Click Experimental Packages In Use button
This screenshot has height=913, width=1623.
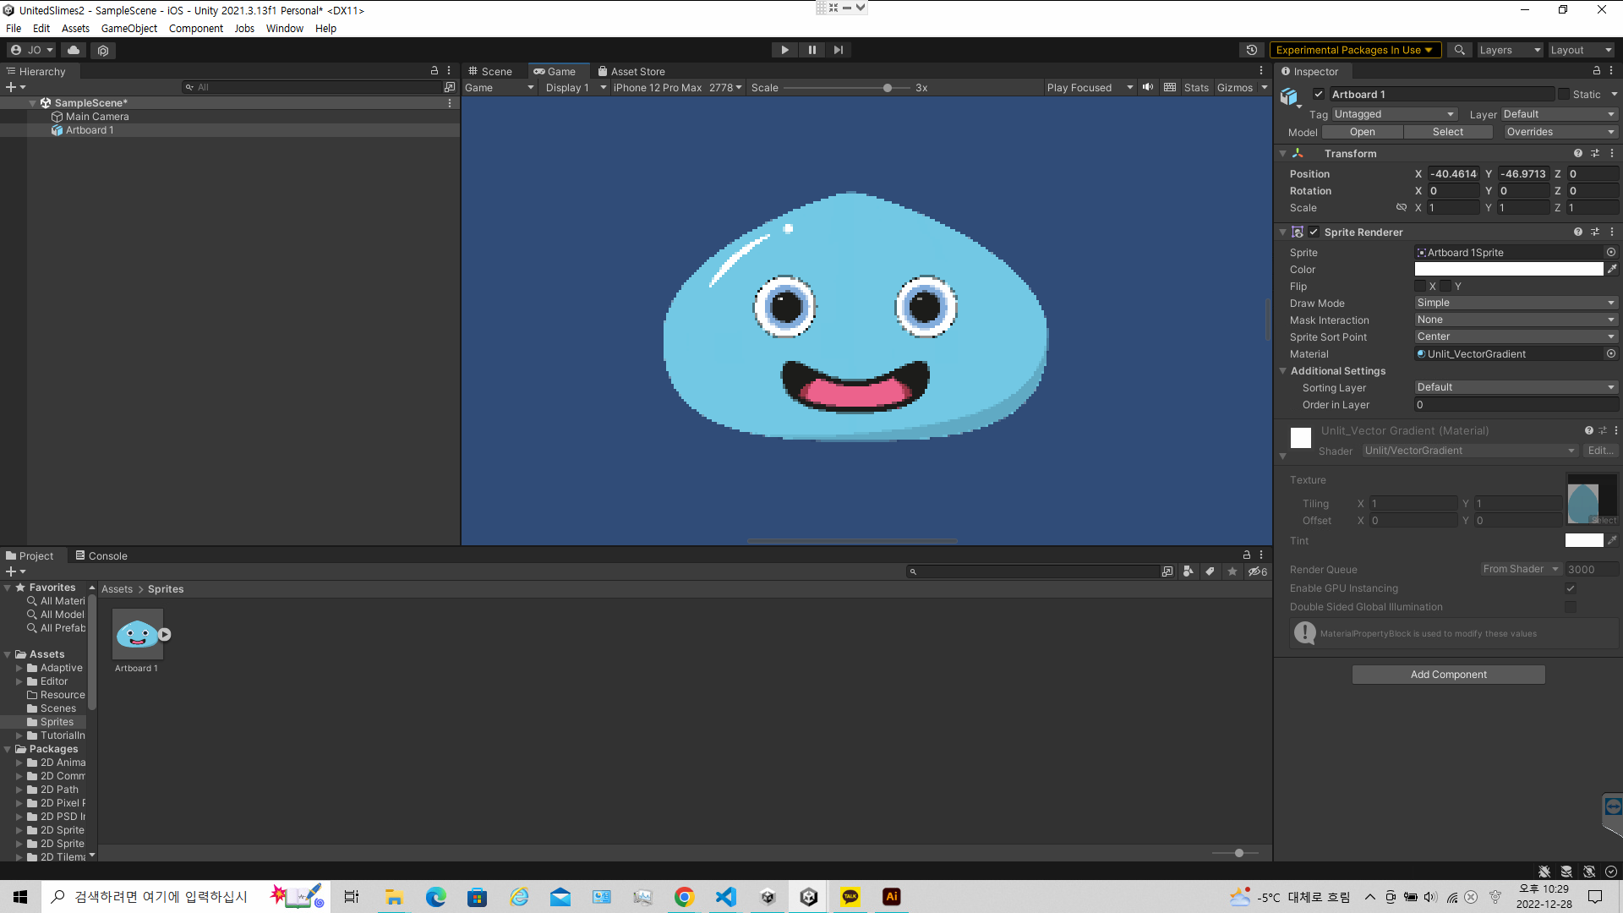click(x=1355, y=50)
